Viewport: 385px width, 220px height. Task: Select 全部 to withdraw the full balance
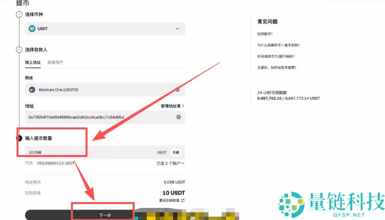175,152
